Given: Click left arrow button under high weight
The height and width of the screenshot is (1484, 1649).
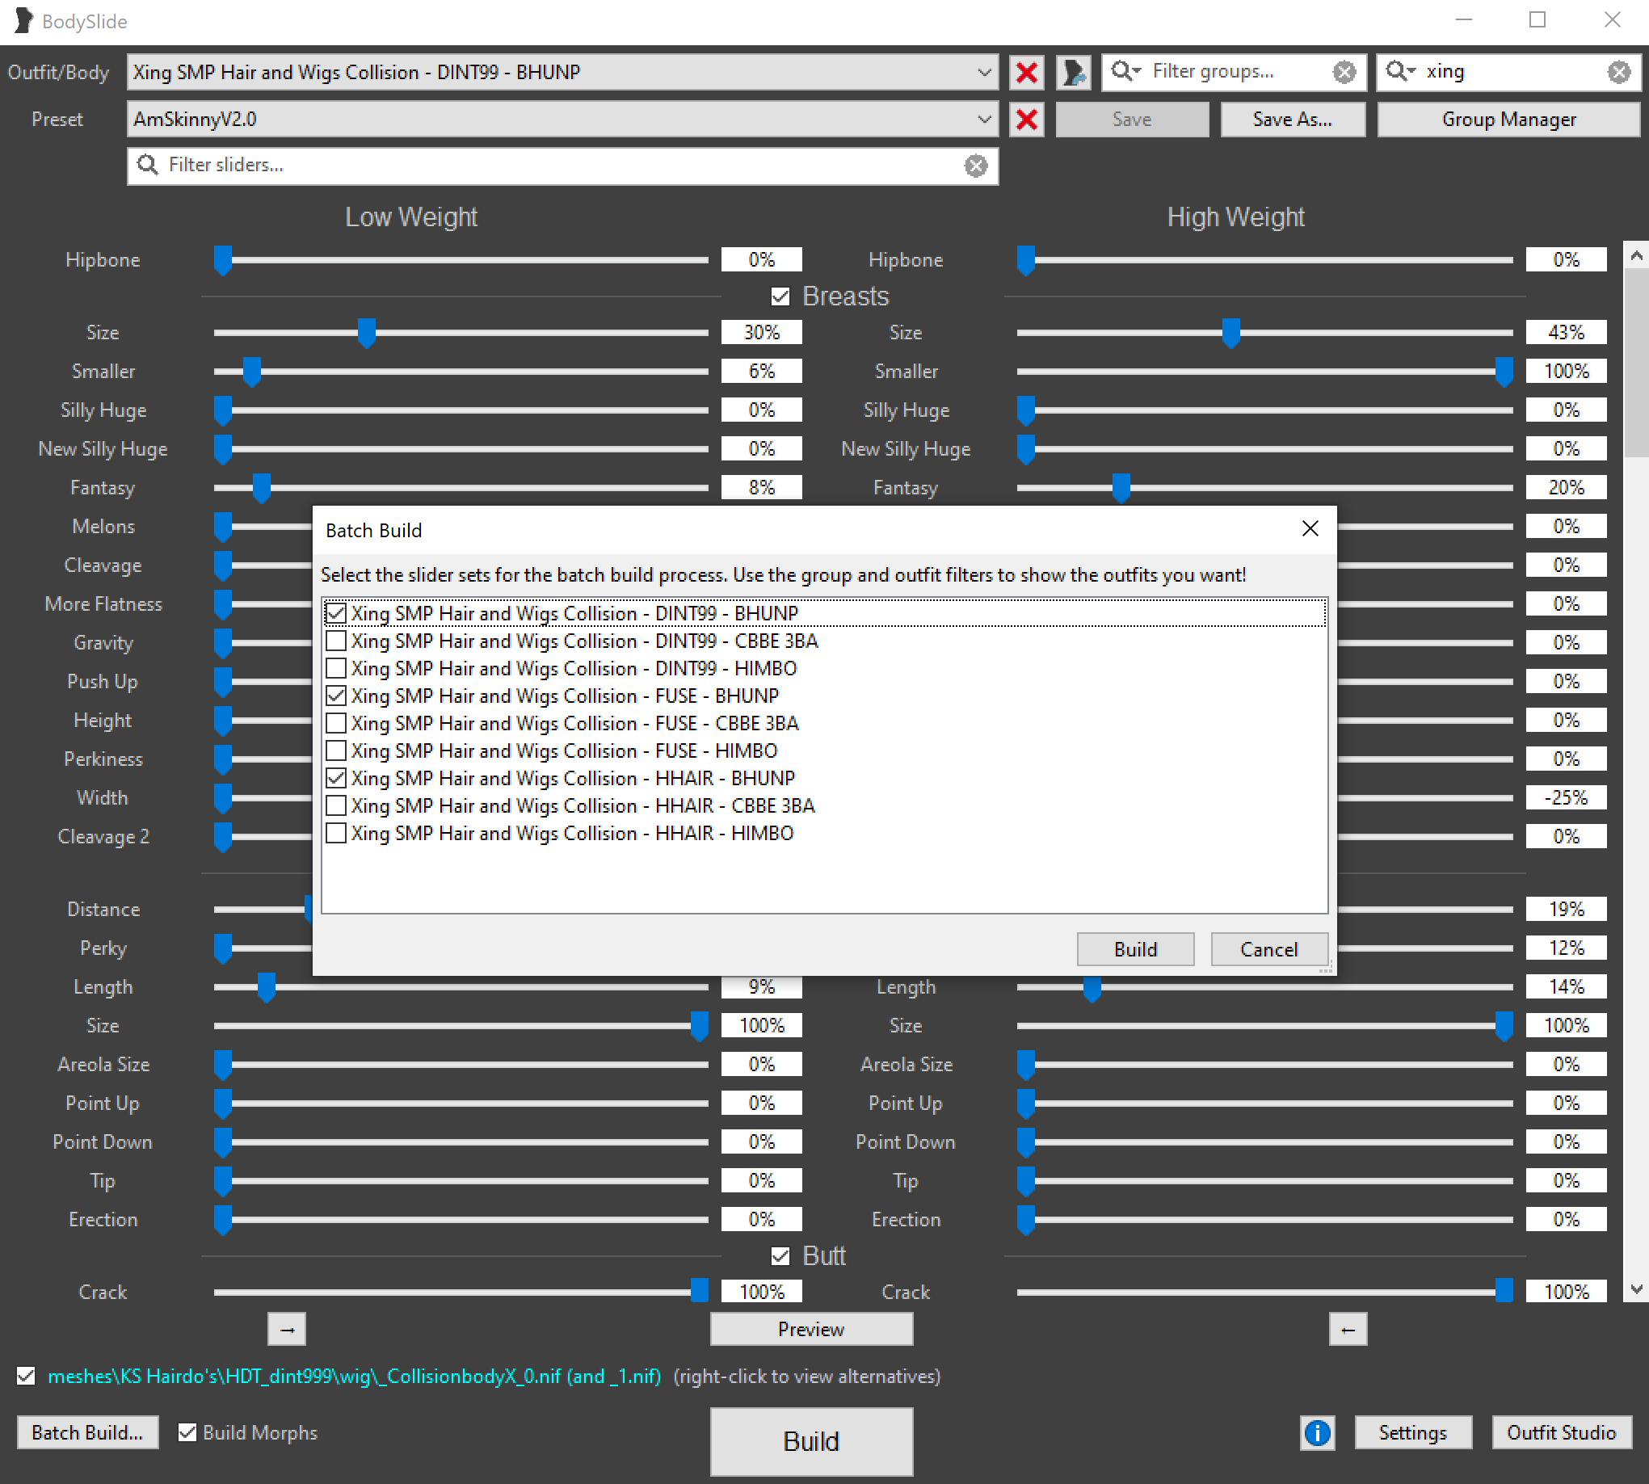Looking at the screenshot, I should point(1348,1329).
